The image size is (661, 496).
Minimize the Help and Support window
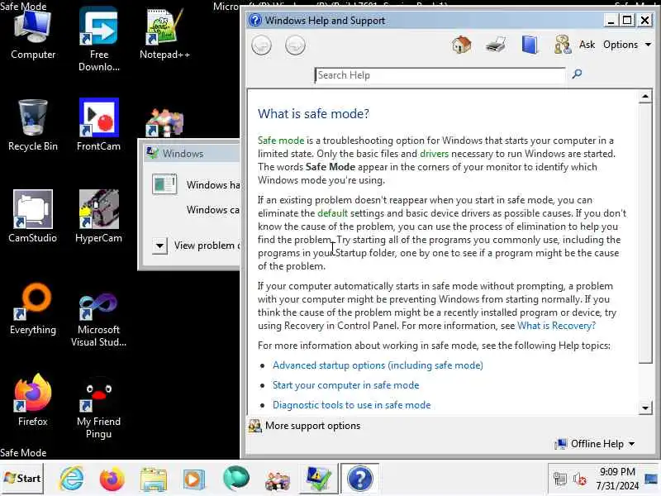click(x=611, y=20)
